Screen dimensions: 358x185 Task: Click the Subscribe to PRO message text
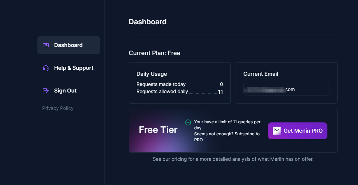(x=227, y=137)
